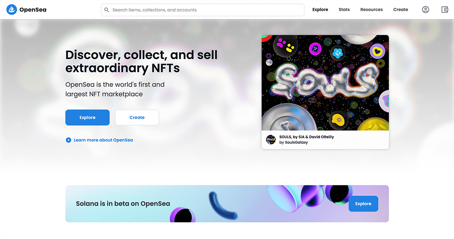This screenshot has width=454, height=239.
Task: Select Create from the navigation bar
Action: [400, 9]
